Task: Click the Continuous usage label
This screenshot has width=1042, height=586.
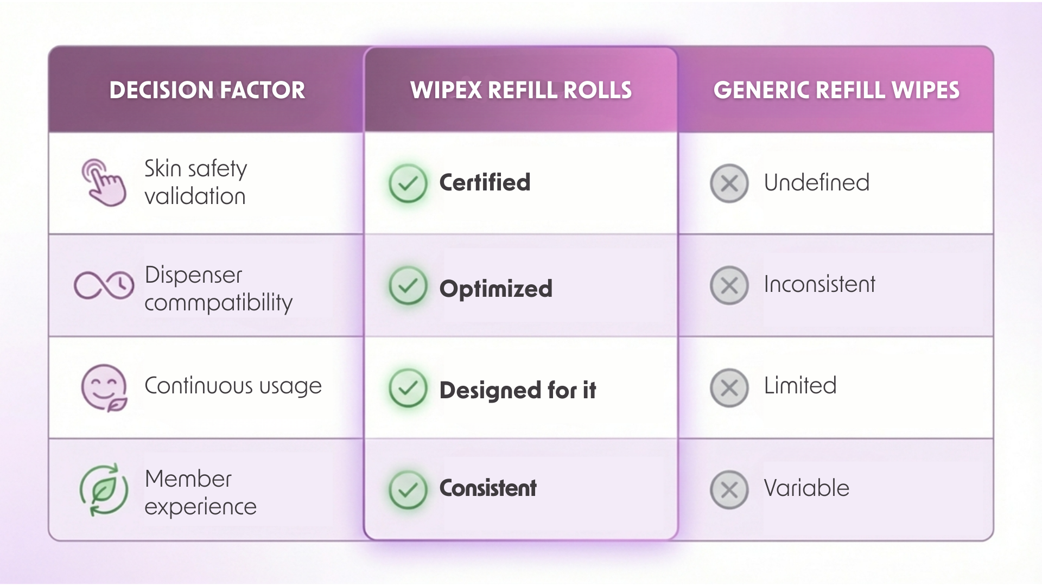Action: (x=233, y=386)
